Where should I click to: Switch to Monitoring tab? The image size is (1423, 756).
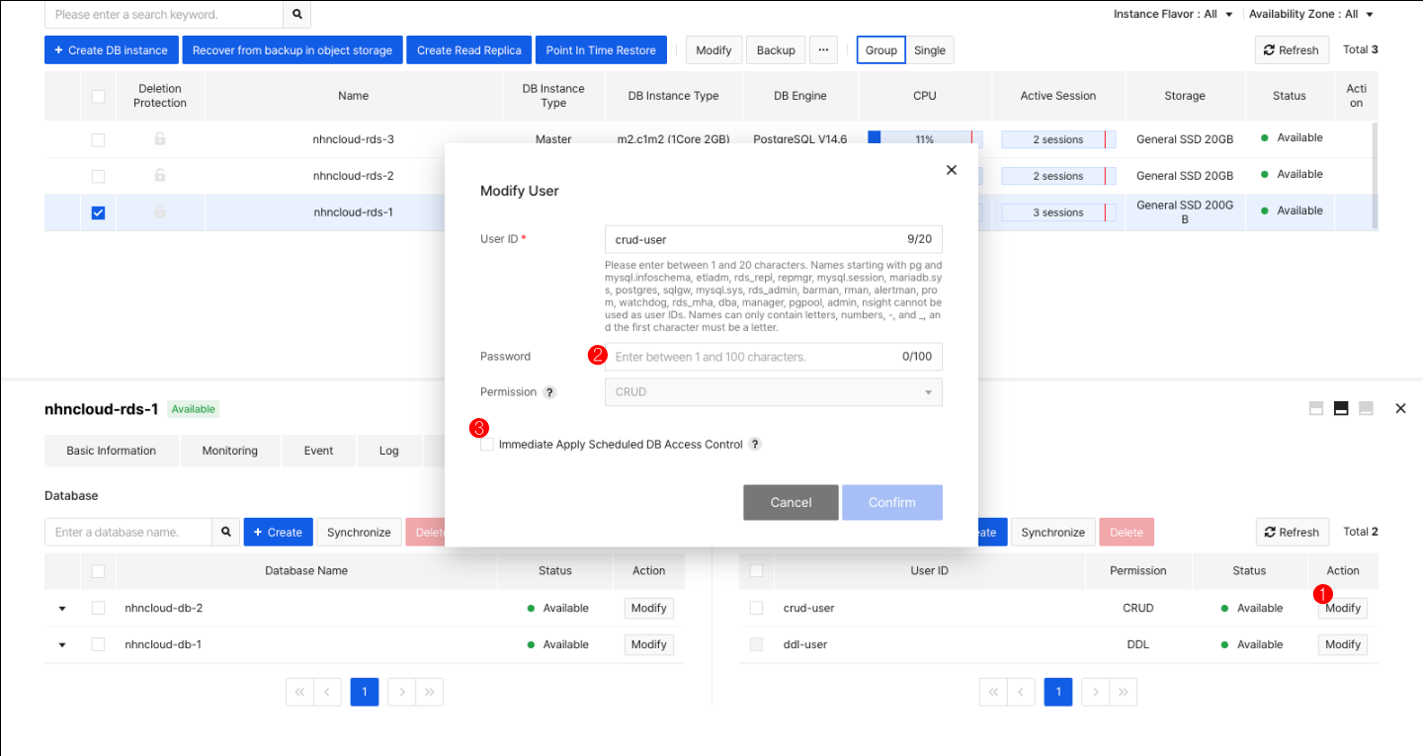pos(229,451)
